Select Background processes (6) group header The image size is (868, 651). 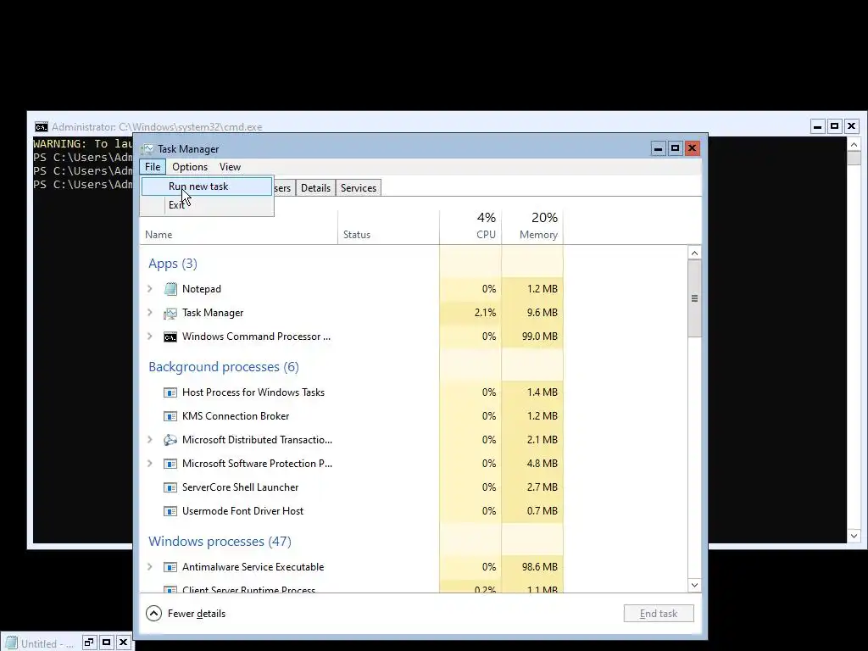point(224,367)
